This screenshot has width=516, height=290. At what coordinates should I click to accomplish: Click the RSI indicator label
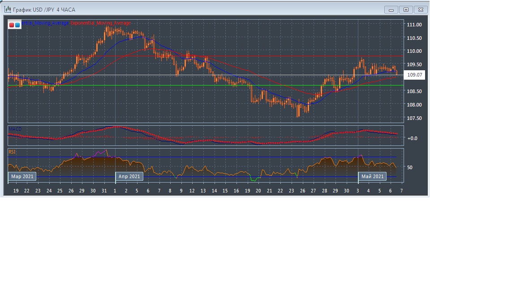pos(12,152)
